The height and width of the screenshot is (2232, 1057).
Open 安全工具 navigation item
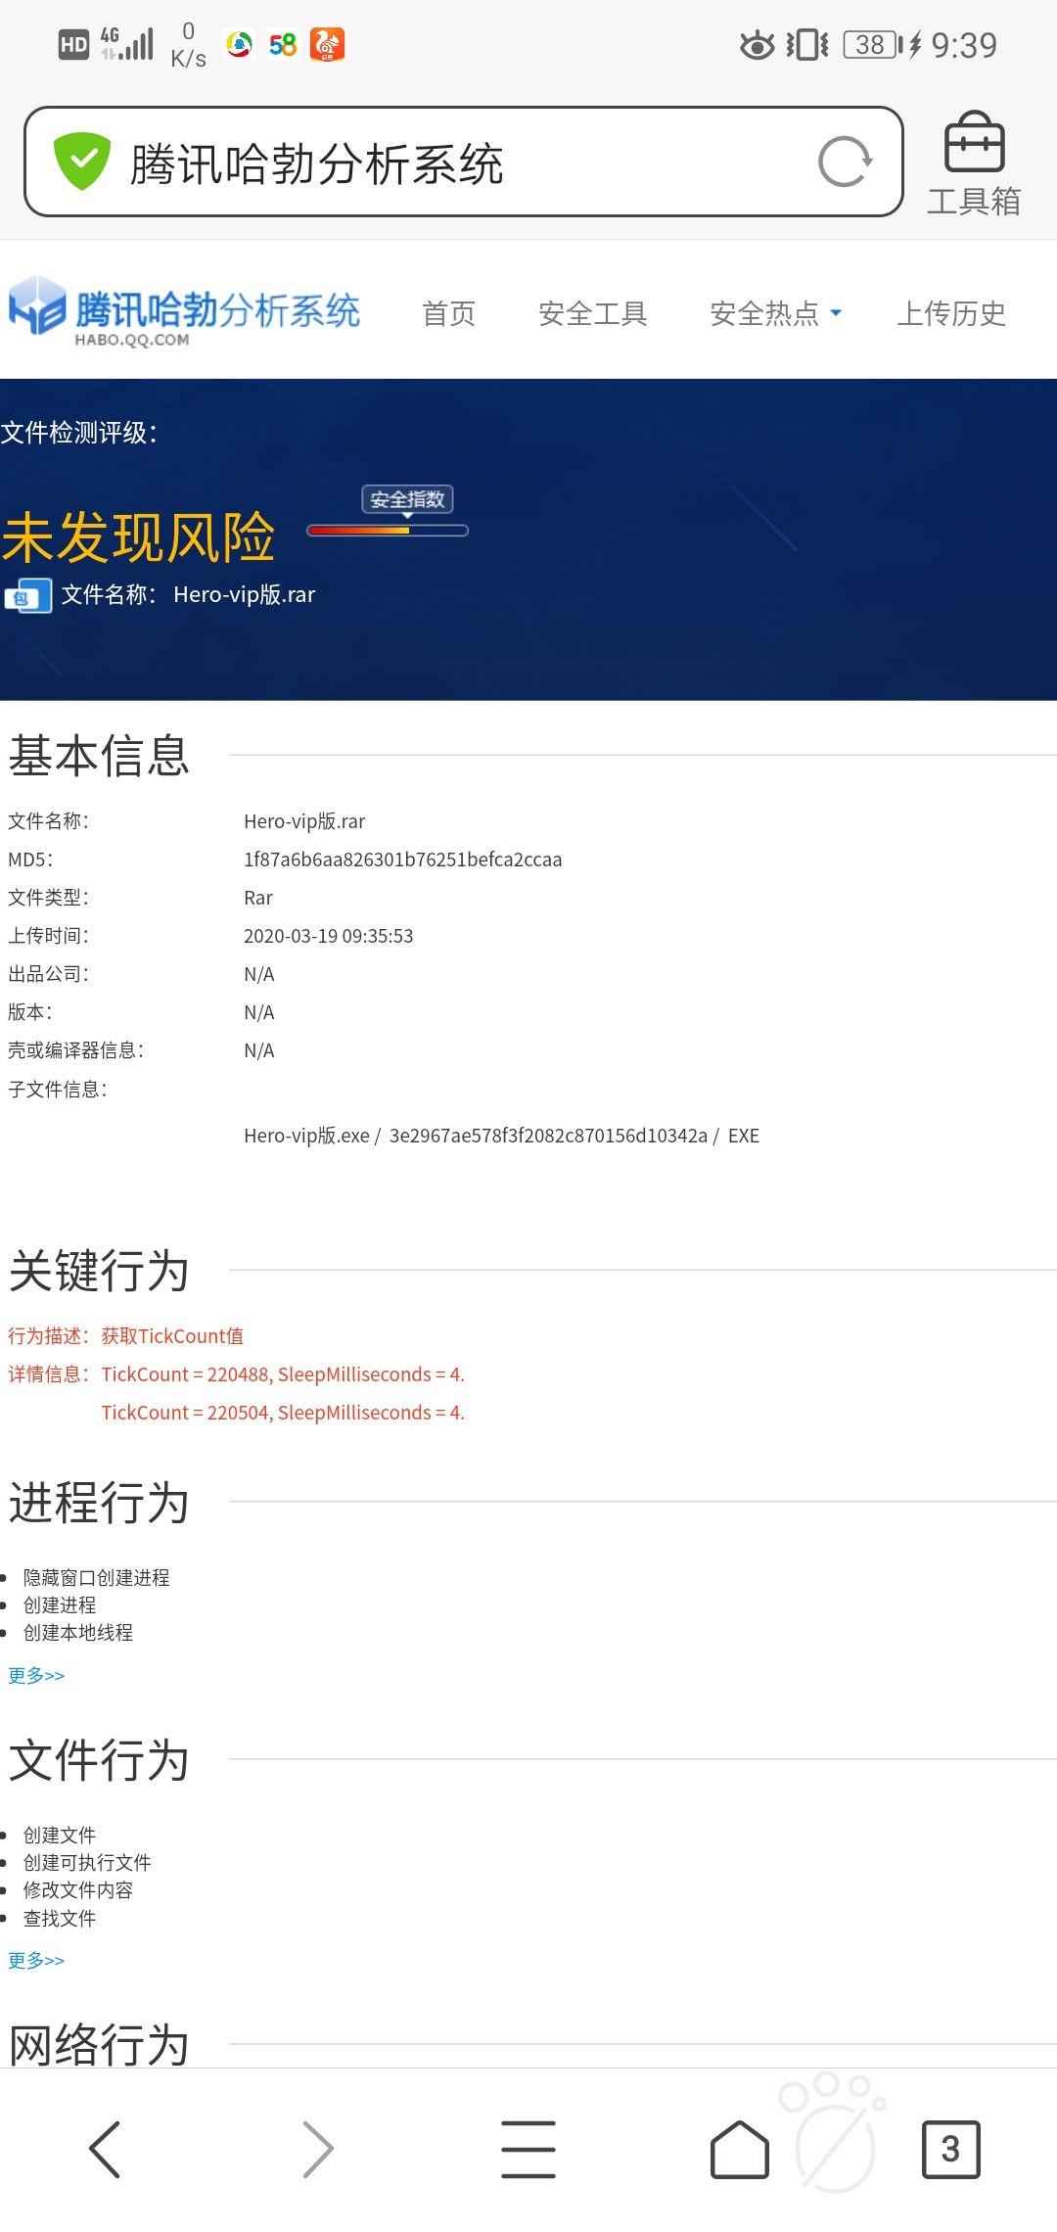[593, 313]
